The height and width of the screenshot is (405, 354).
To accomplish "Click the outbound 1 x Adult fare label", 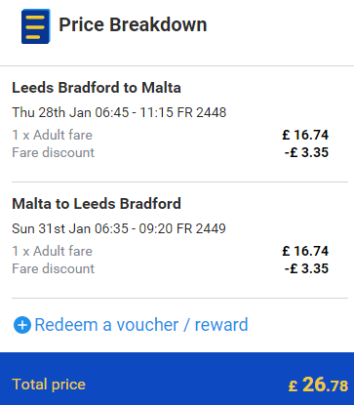I will tap(52, 135).
